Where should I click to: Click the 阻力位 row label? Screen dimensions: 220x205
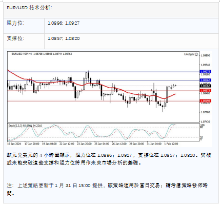coord(15,23)
